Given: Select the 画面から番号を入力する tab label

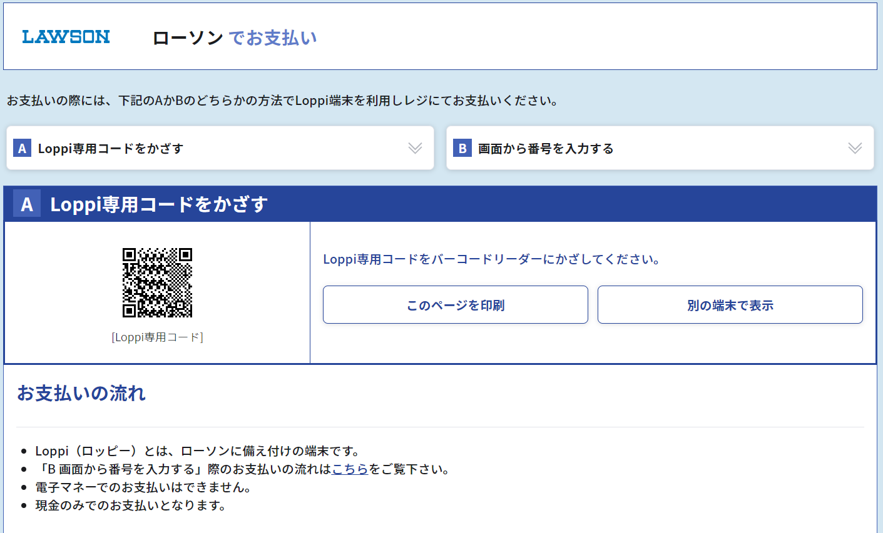Looking at the screenshot, I should [x=546, y=148].
